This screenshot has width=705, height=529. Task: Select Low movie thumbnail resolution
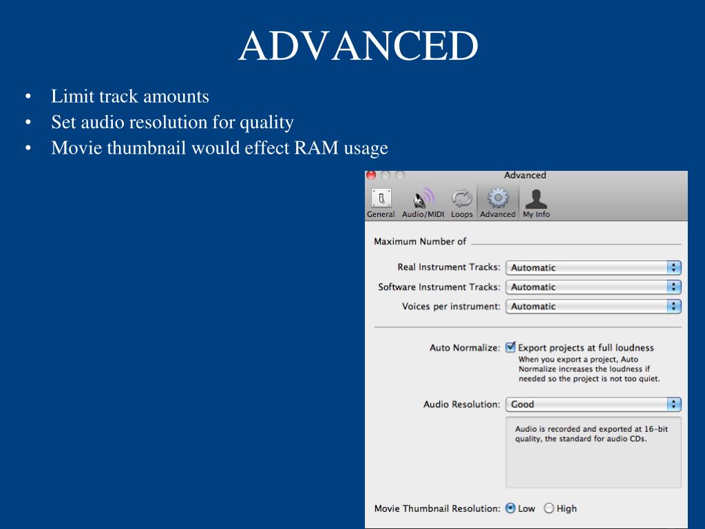[x=510, y=508]
